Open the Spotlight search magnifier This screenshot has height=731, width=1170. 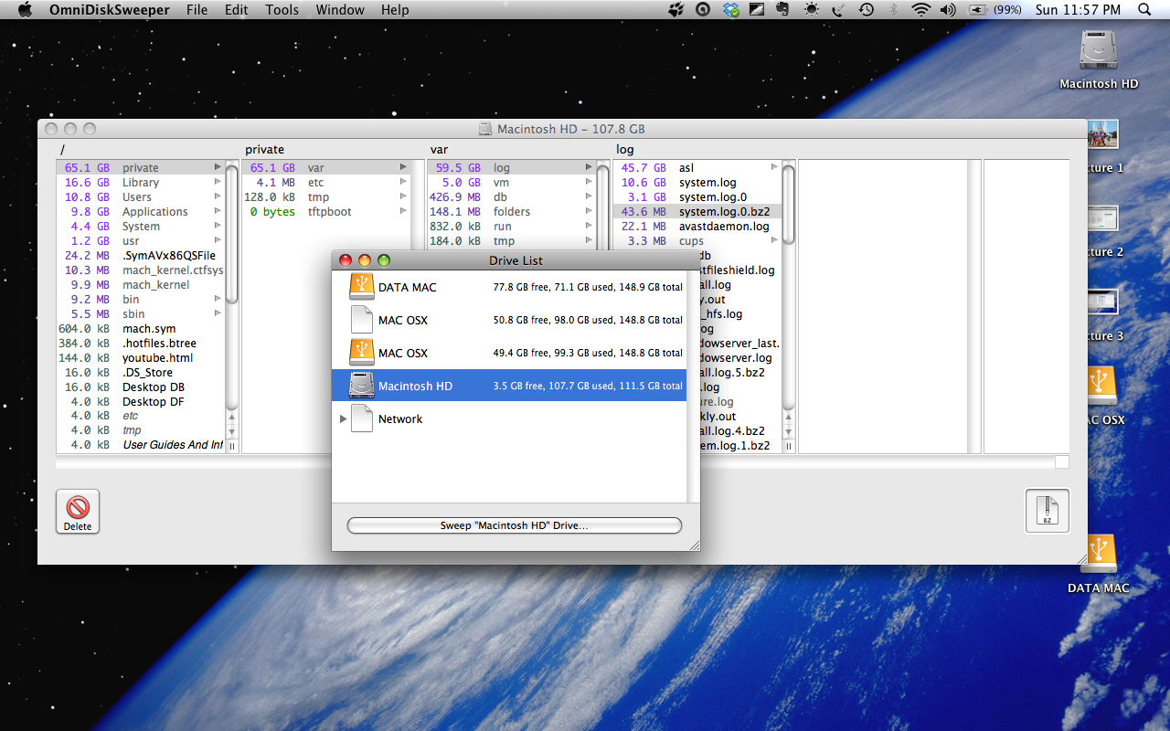pos(1144,10)
